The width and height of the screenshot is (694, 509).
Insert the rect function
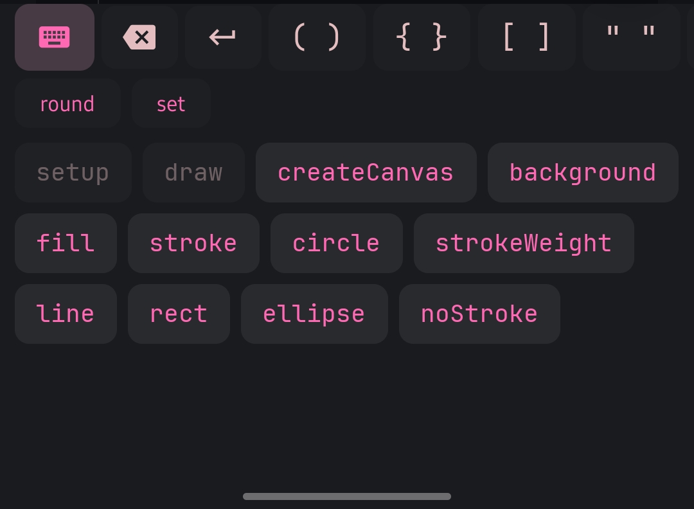(179, 314)
